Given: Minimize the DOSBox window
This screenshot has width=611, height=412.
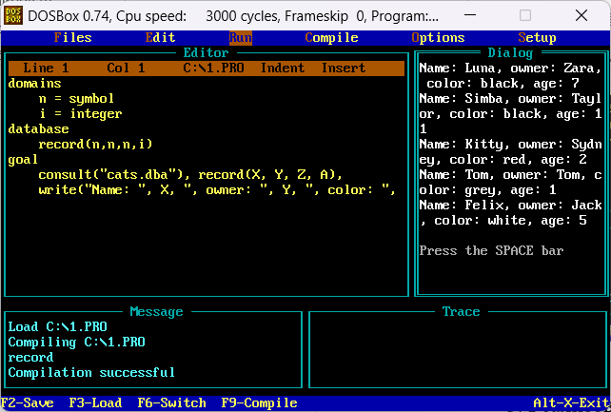Looking at the screenshot, I should 470,15.
